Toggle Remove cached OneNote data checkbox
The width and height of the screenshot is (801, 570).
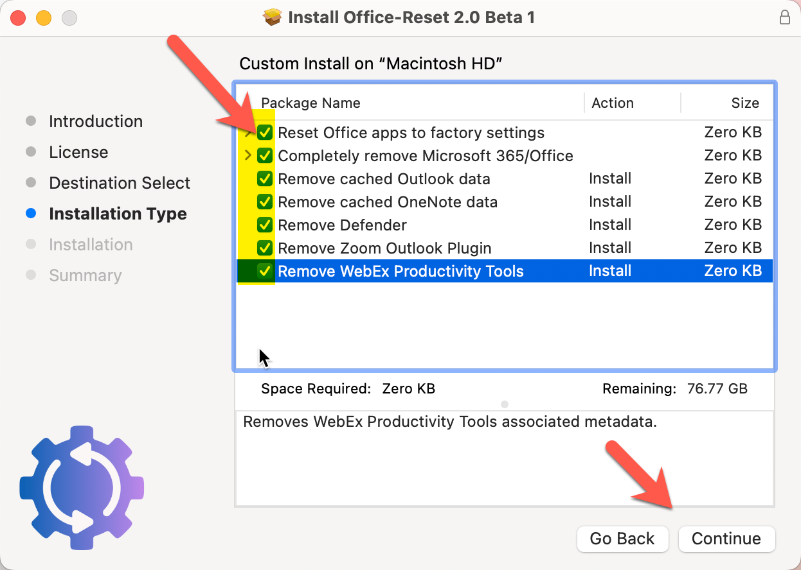tap(265, 202)
